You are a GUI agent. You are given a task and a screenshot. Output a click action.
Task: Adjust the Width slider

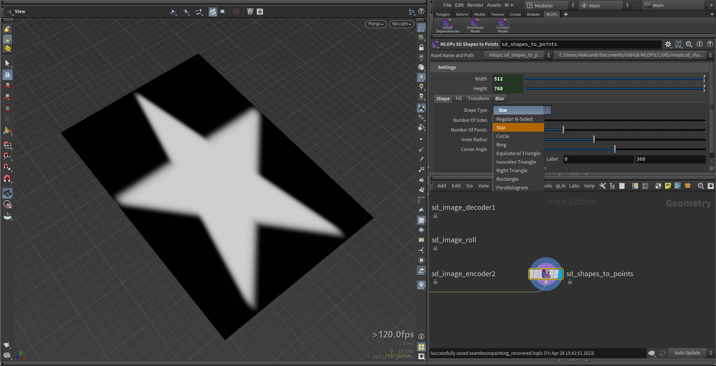(615, 79)
